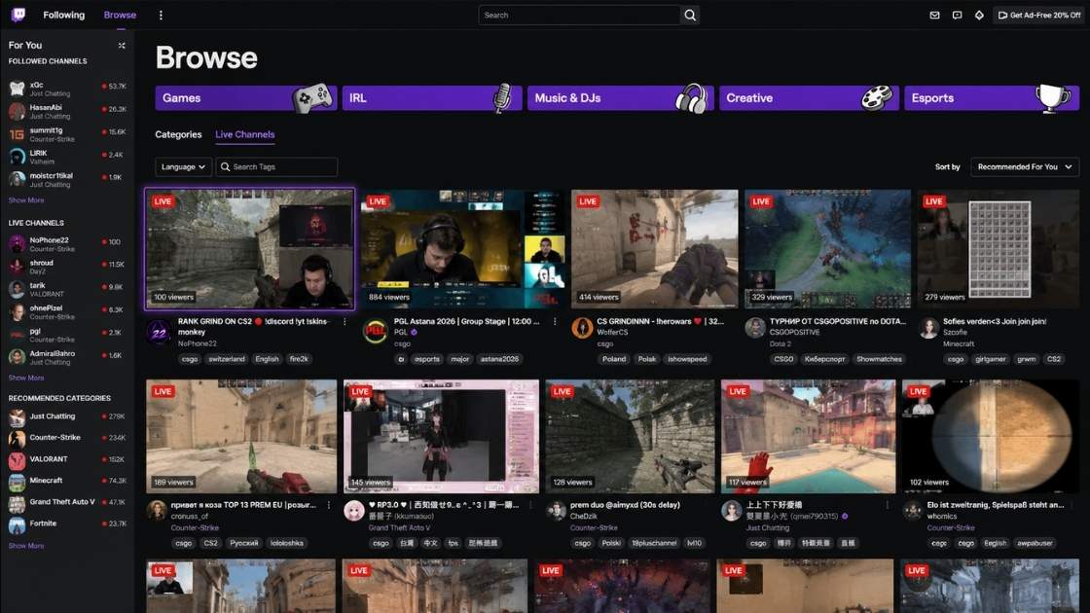
Task: Click the search magnifier button
Action: tap(690, 15)
